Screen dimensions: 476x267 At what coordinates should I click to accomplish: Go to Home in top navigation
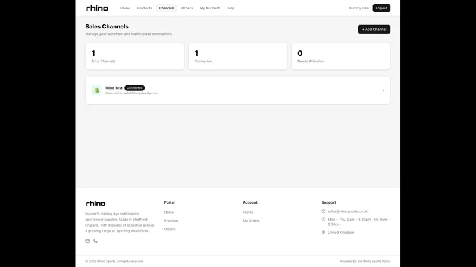click(125, 8)
